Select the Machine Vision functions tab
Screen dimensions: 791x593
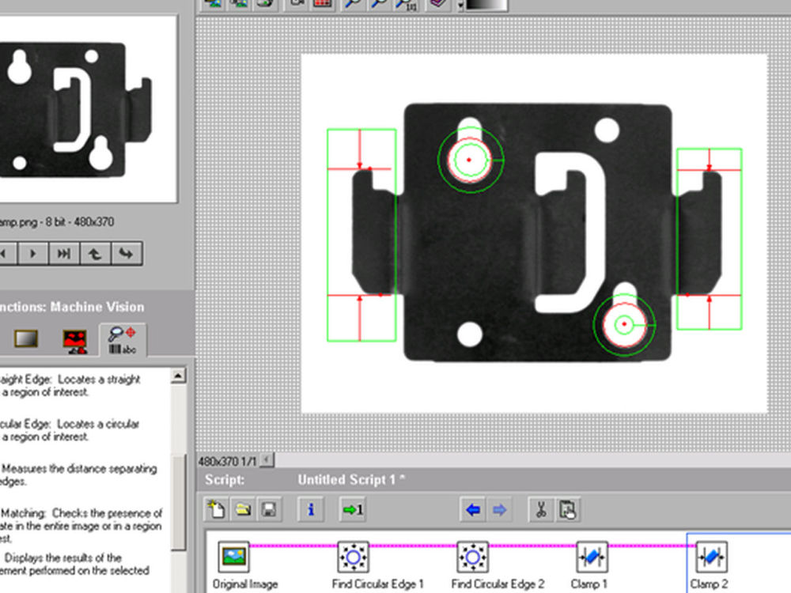click(123, 340)
